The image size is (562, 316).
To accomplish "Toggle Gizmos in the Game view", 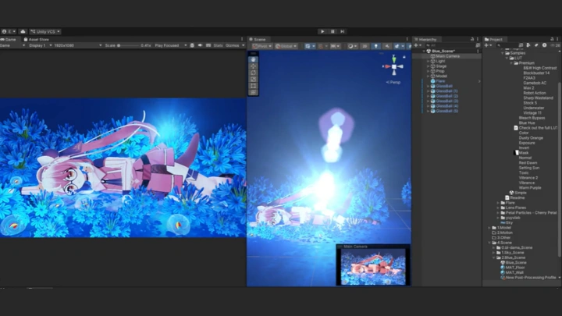I will [x=233, y=45].
